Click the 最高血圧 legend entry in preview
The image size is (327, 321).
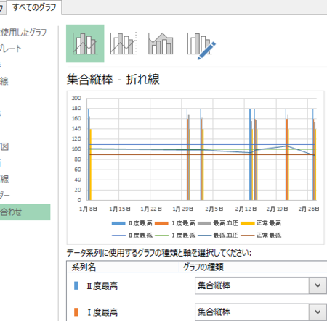coord(218,223)
